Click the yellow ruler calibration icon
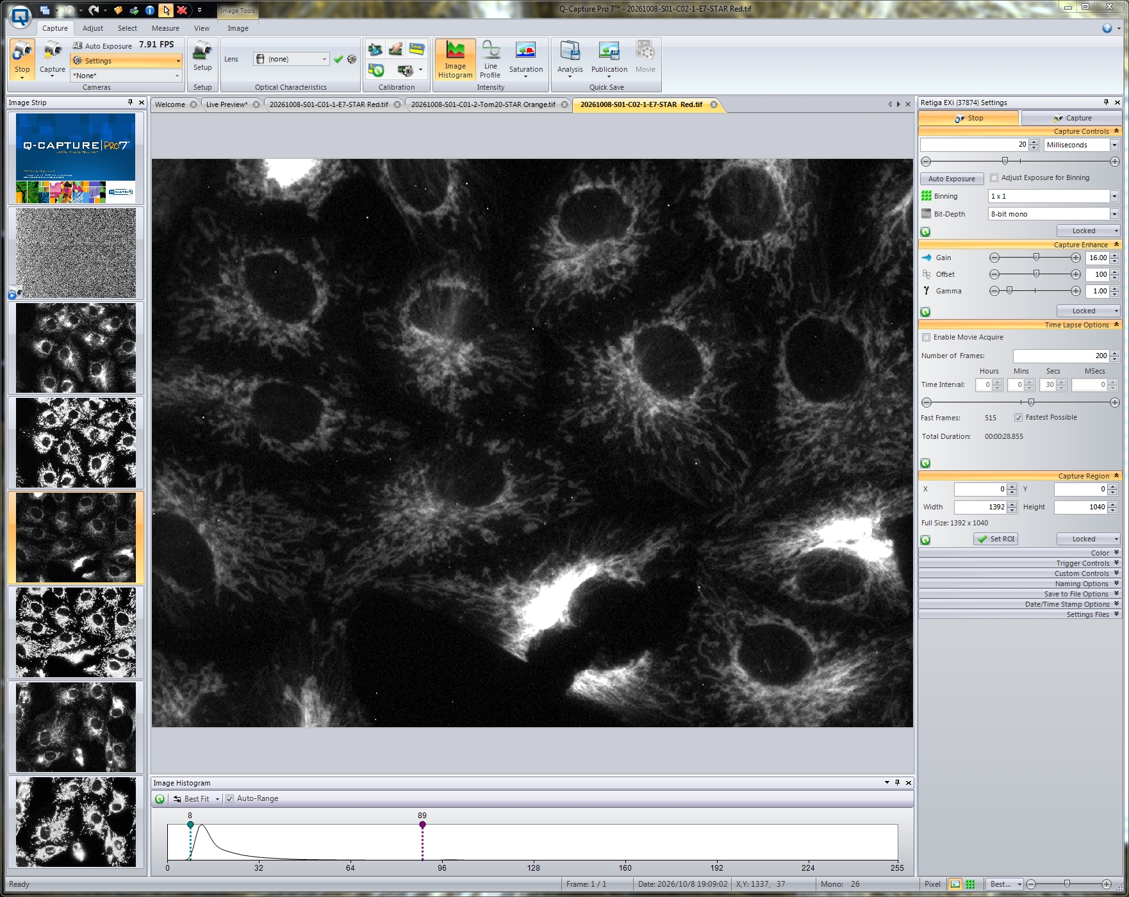Screen dimensions: 1129x897 [416, 49]
